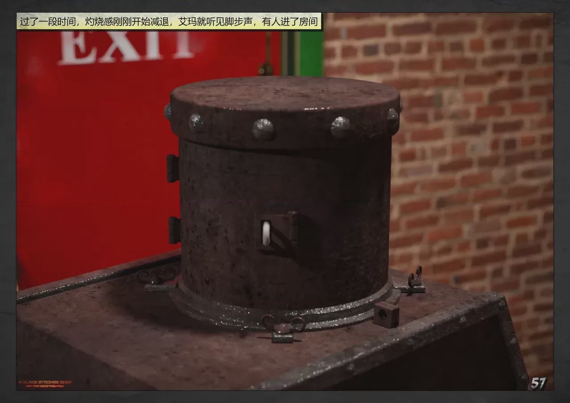This screenshot has height=403, width=570.
Task: Click the page number 57
Action: click(x=538, y=383)
